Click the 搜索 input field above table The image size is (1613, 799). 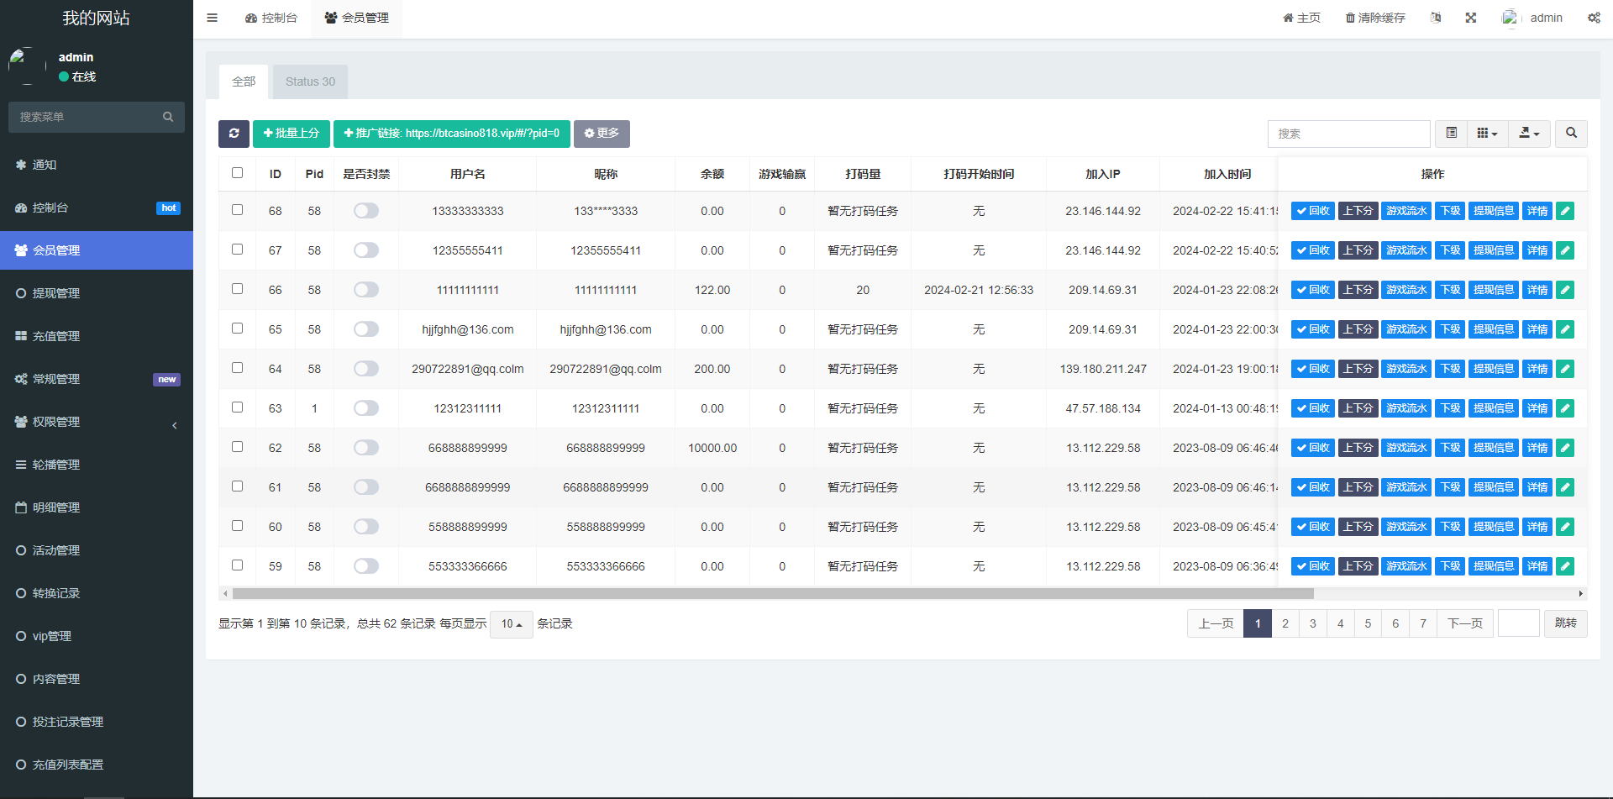point(1348,134)
